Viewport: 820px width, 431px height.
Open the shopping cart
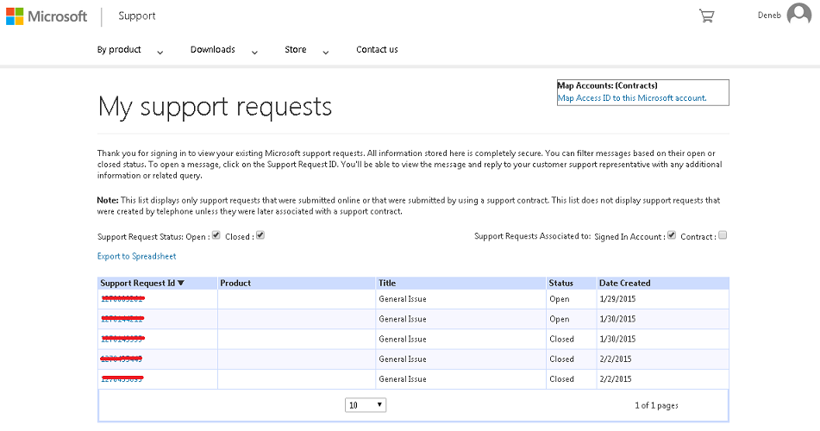pos(706,16)
